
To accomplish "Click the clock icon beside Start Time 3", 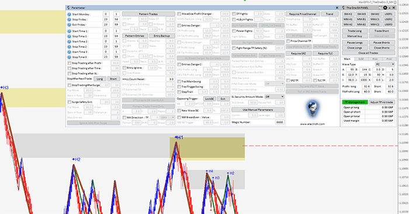I will (69, 52).
